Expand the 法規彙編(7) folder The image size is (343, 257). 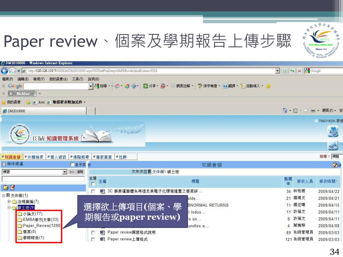9,201
